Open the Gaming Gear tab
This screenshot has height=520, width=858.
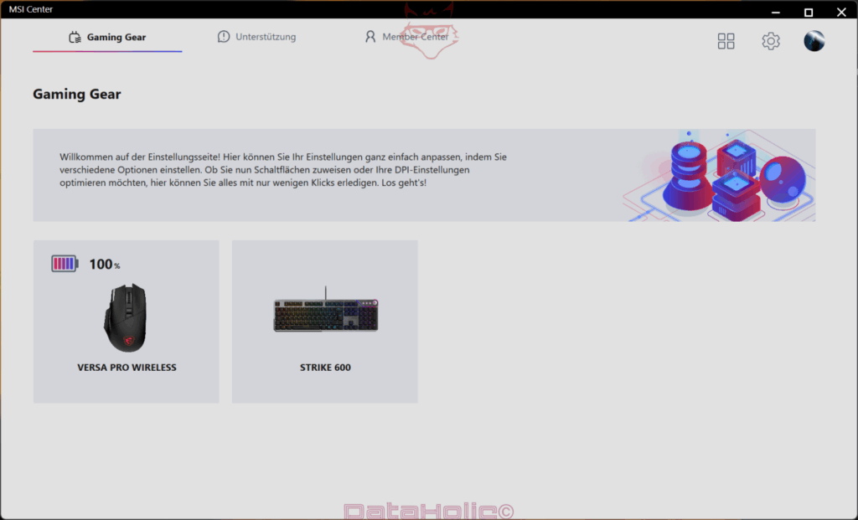[107, 37]
